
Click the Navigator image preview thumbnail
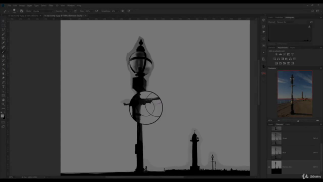click(295, 94)
